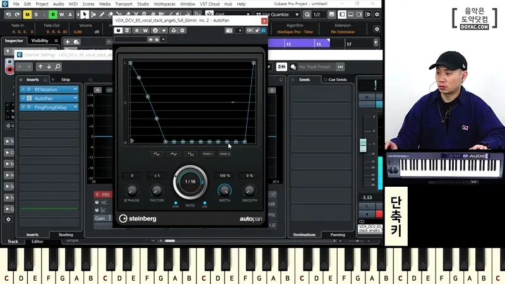Viewport: 505px width, 284px height.
Task: Open Setup gear at toolbar right end
Action: pyautogui.click(x=377, y=15)
